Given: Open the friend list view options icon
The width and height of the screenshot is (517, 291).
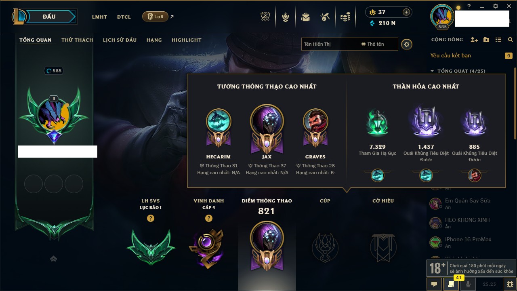Looking at the screenshot, I should (498, 40).
